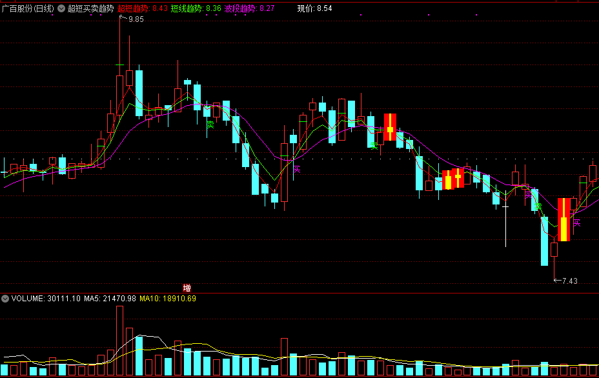The height and width of the screenshot is (378, 599).
Task: Click the green 短线趋势: 8.36 value
Action: tap(196, 8)
